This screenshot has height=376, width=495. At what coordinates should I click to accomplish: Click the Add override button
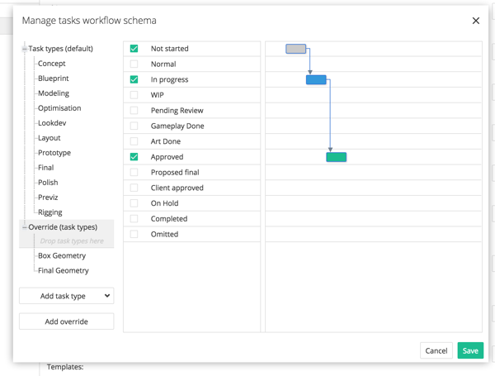(x=66, y=321)
